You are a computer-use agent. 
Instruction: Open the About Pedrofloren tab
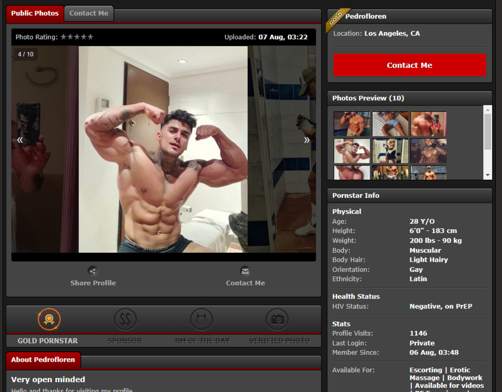(x=43, y=360)
